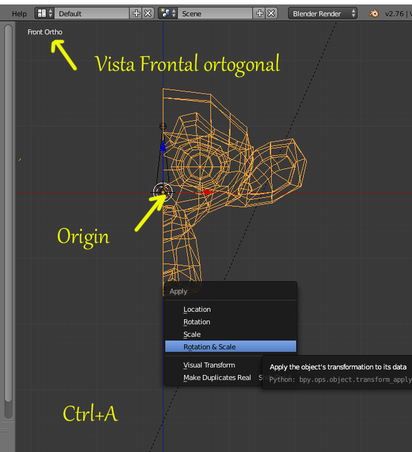
Task: Delete the Scene with X icon
Action: click(271, 13)
